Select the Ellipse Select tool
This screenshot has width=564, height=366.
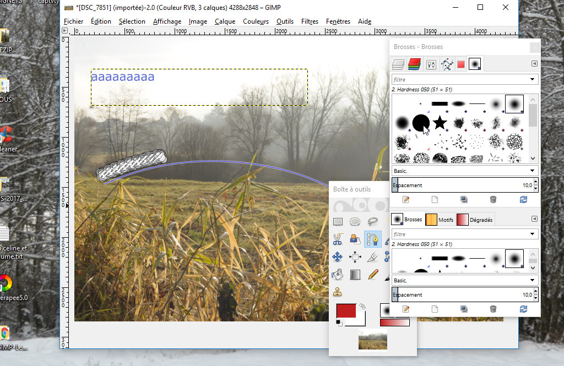355,221
